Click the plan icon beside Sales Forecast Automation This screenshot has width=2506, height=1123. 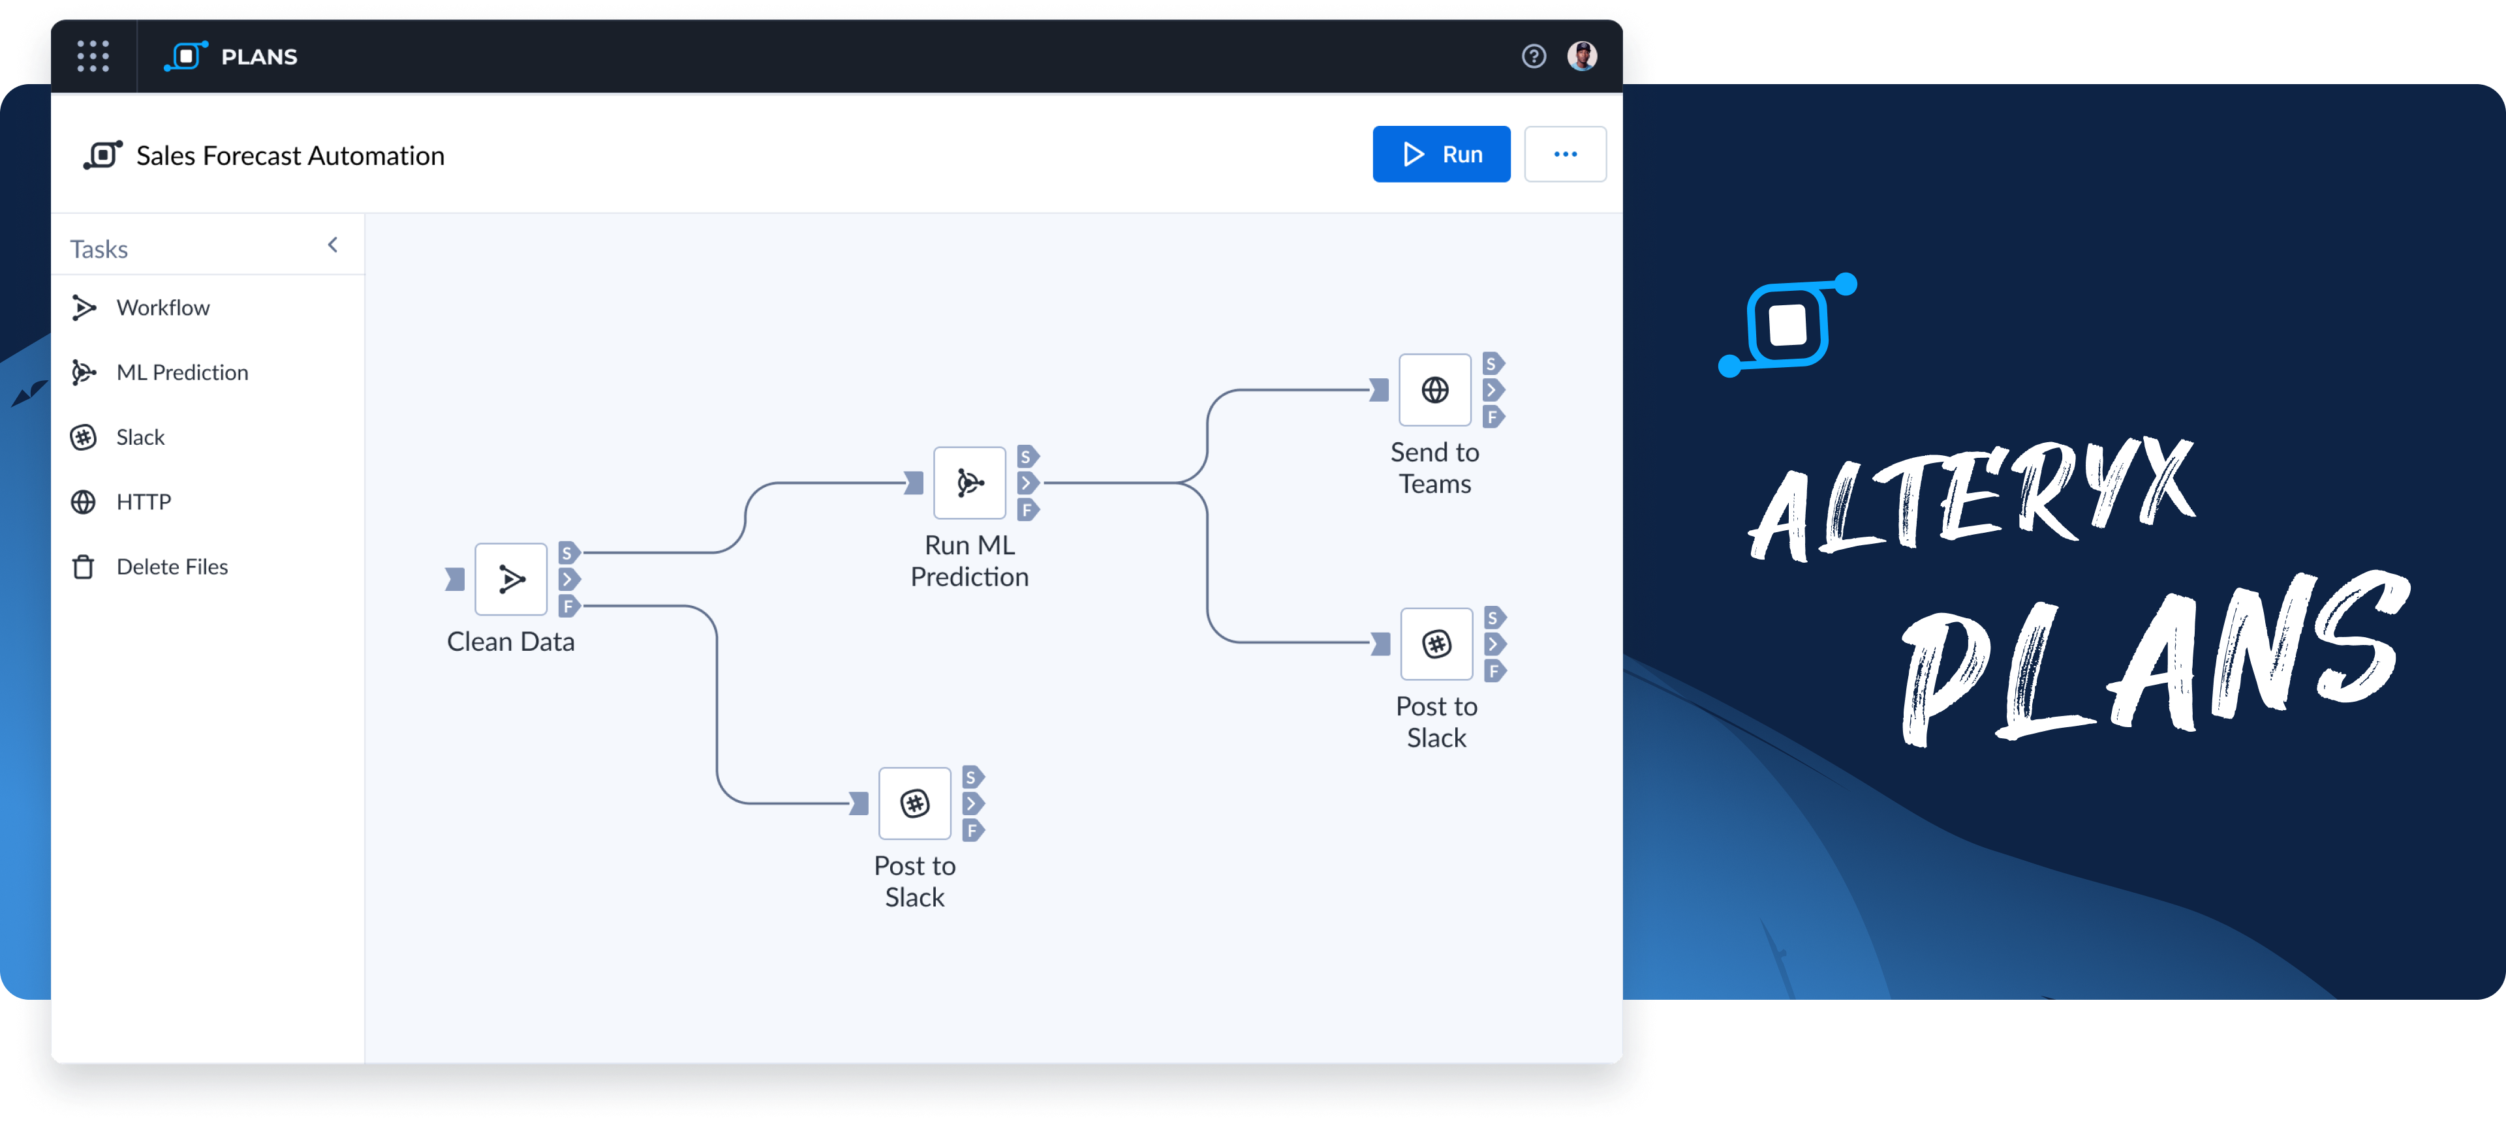coord(103,155)
